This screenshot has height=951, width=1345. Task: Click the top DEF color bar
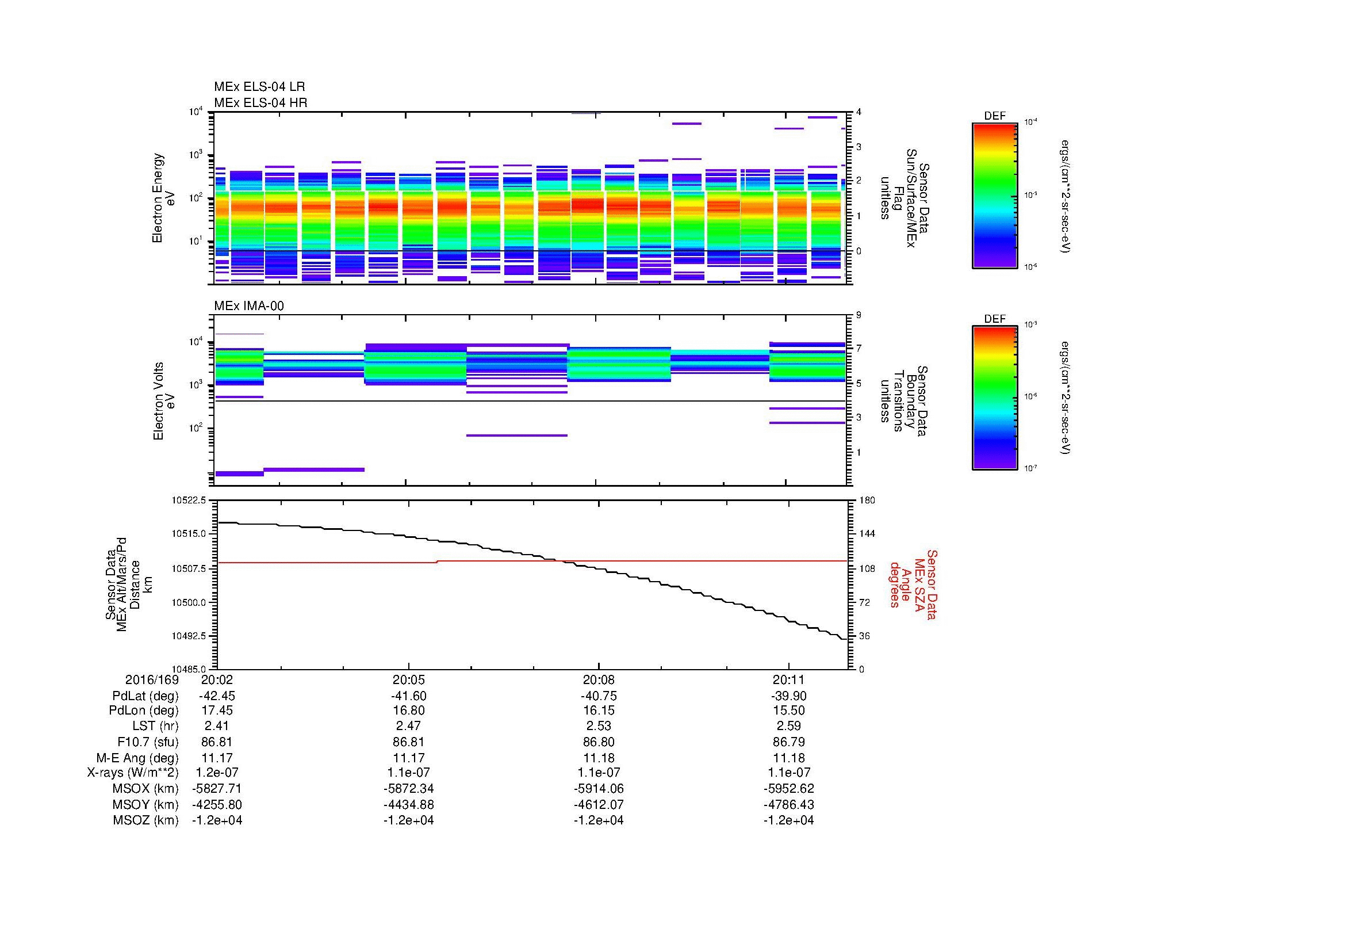[x=995, y=196]
